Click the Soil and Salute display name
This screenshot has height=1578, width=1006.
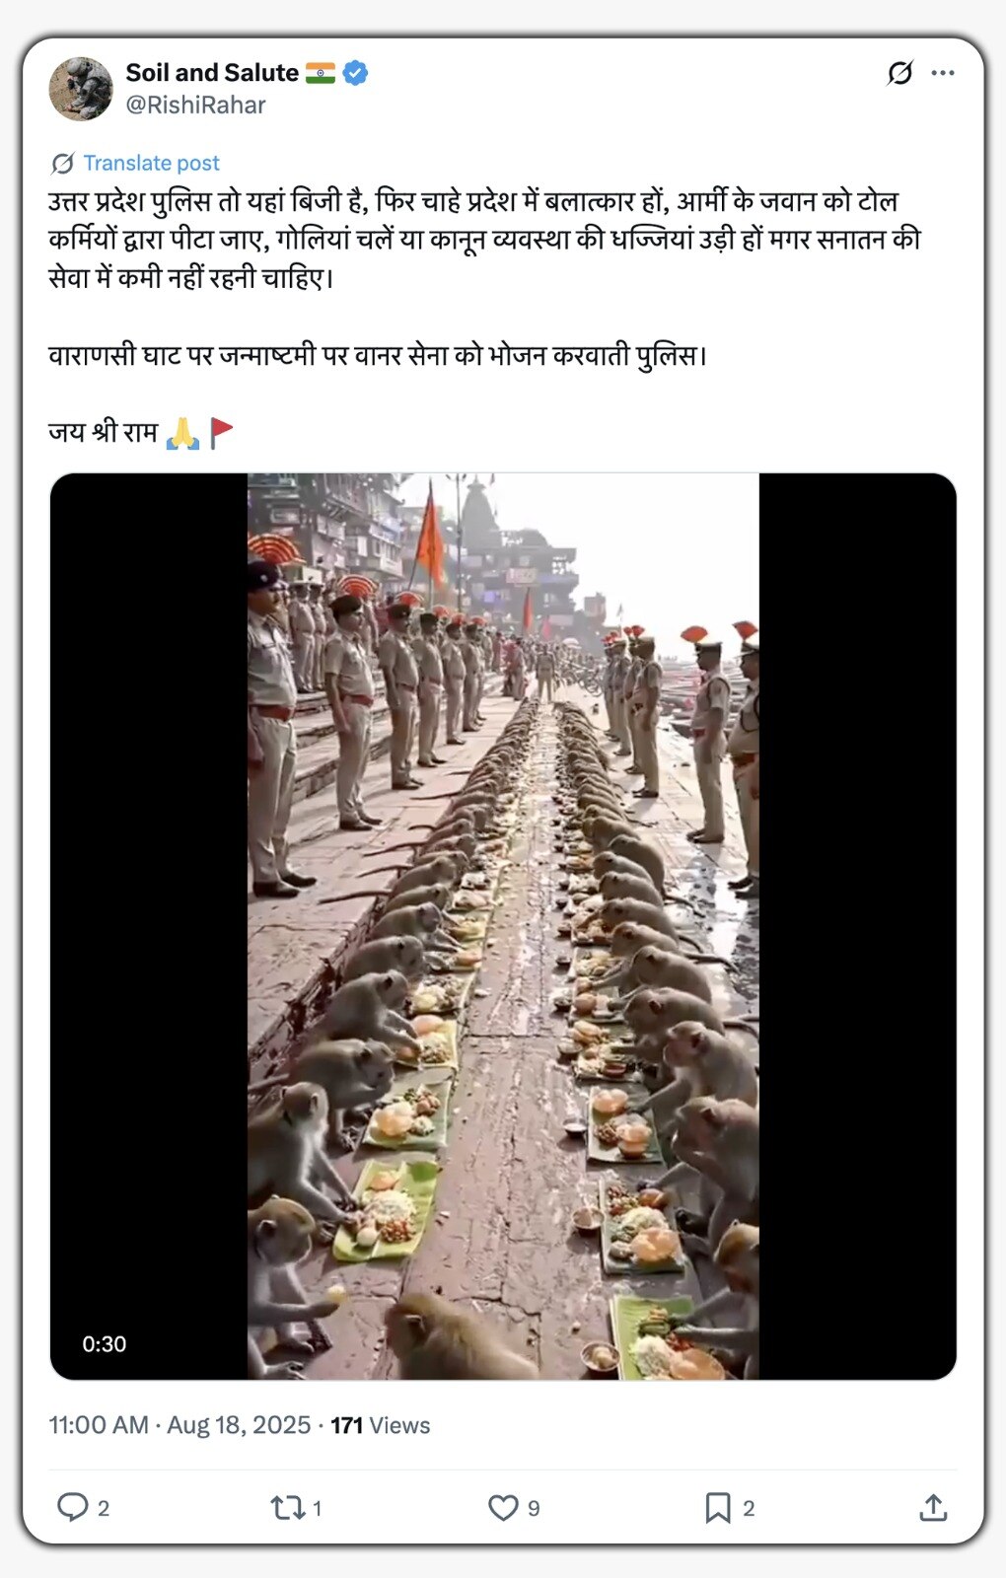point(212,73)
